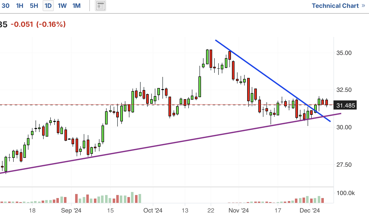Click the Oct '24 date label

point(153,210)
